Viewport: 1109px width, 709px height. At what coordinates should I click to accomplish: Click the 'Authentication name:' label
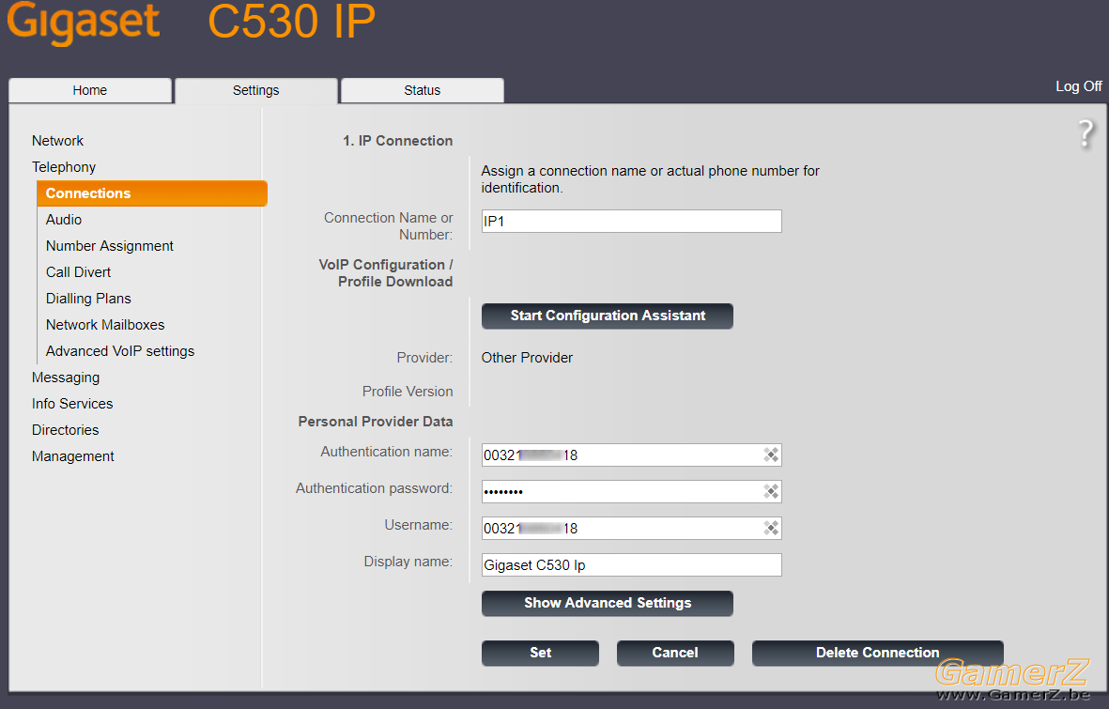387,452
